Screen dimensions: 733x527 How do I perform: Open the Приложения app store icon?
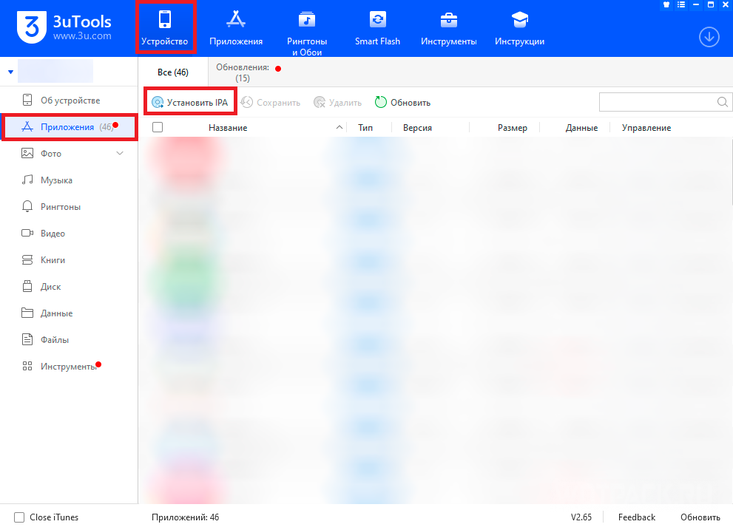click(x=235, y=27)
